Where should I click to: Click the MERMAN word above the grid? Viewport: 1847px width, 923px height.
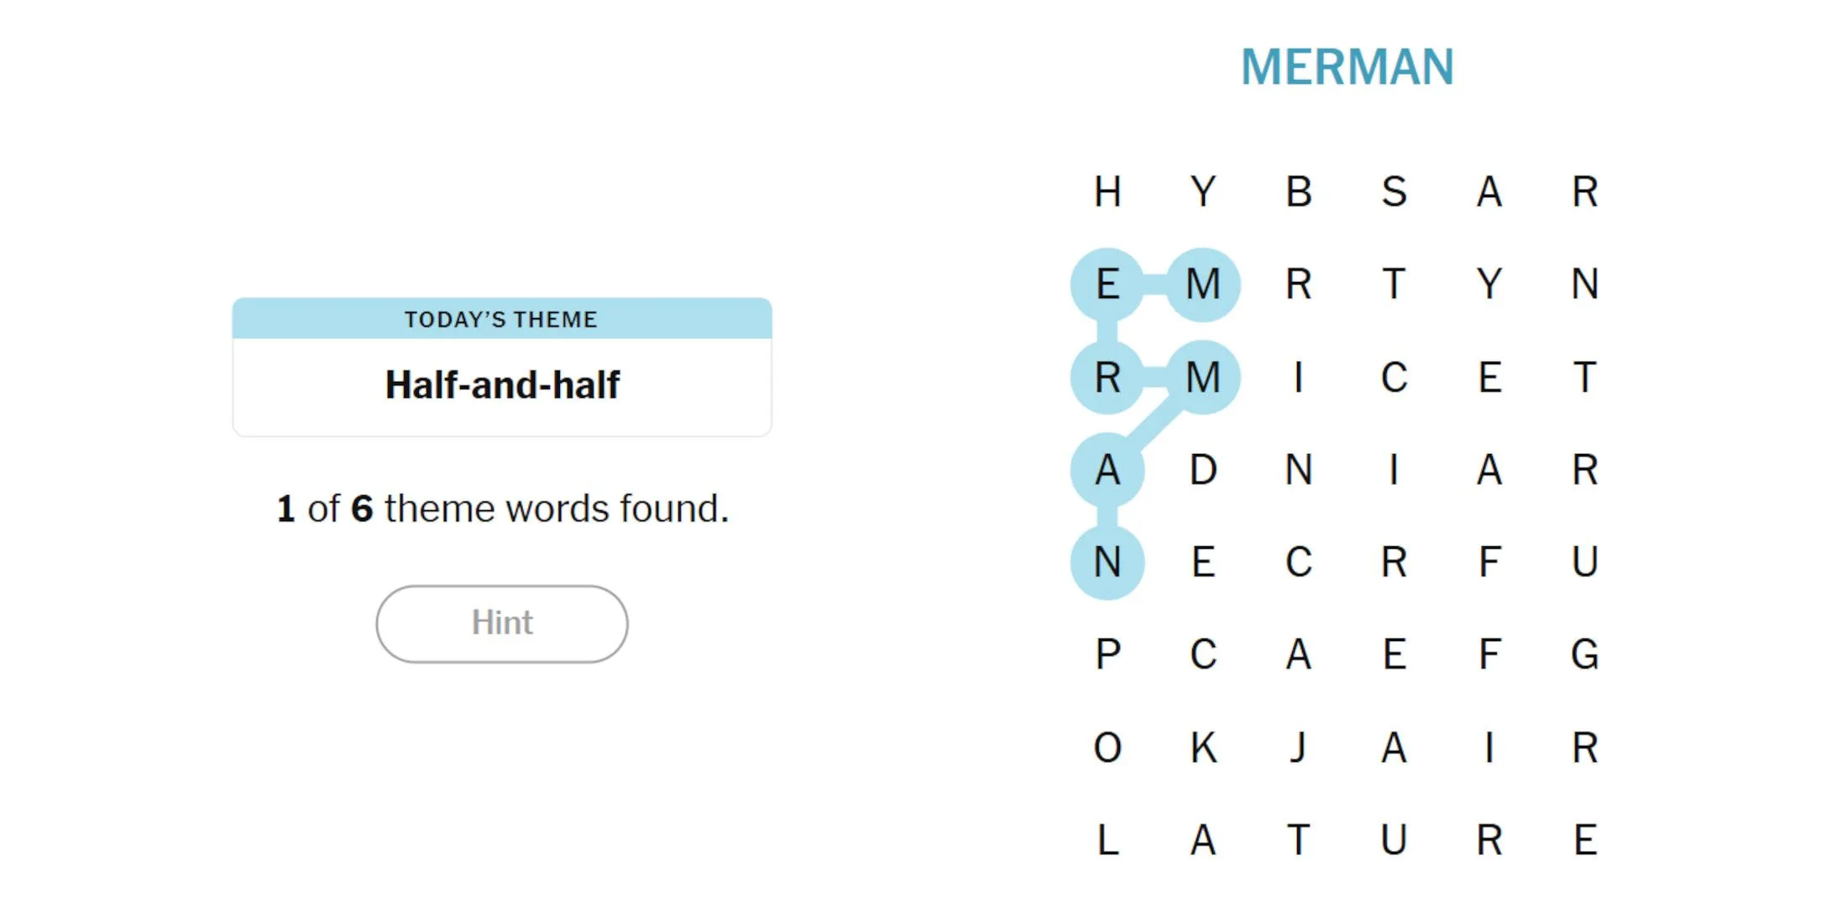pos(1347,67)
